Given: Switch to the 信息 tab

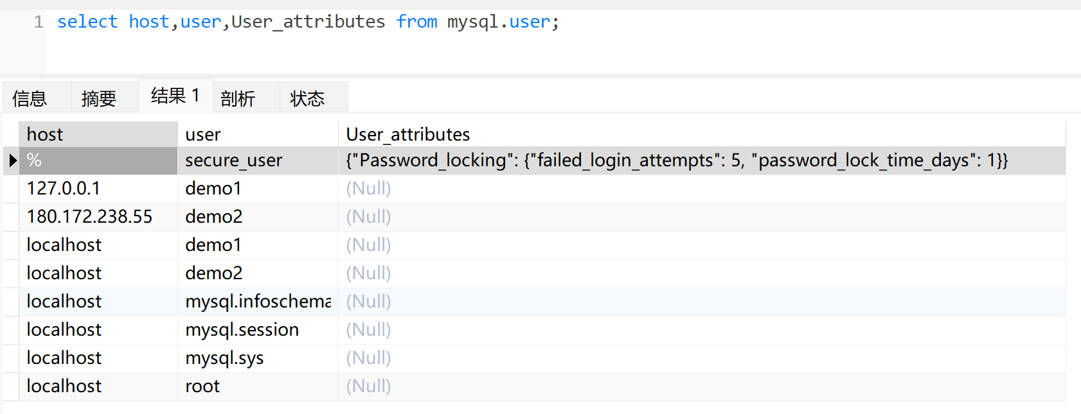Looking at the screenshot, I should click(x=30, y=98).
